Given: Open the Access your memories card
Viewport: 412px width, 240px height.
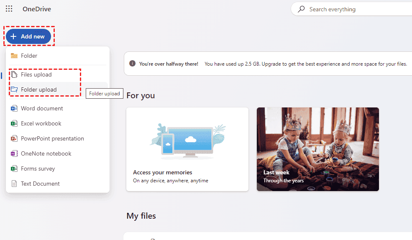Looking at the screenshot, I should (187, 149).
